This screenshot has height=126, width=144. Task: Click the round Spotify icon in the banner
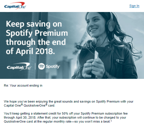coord(41,66)
